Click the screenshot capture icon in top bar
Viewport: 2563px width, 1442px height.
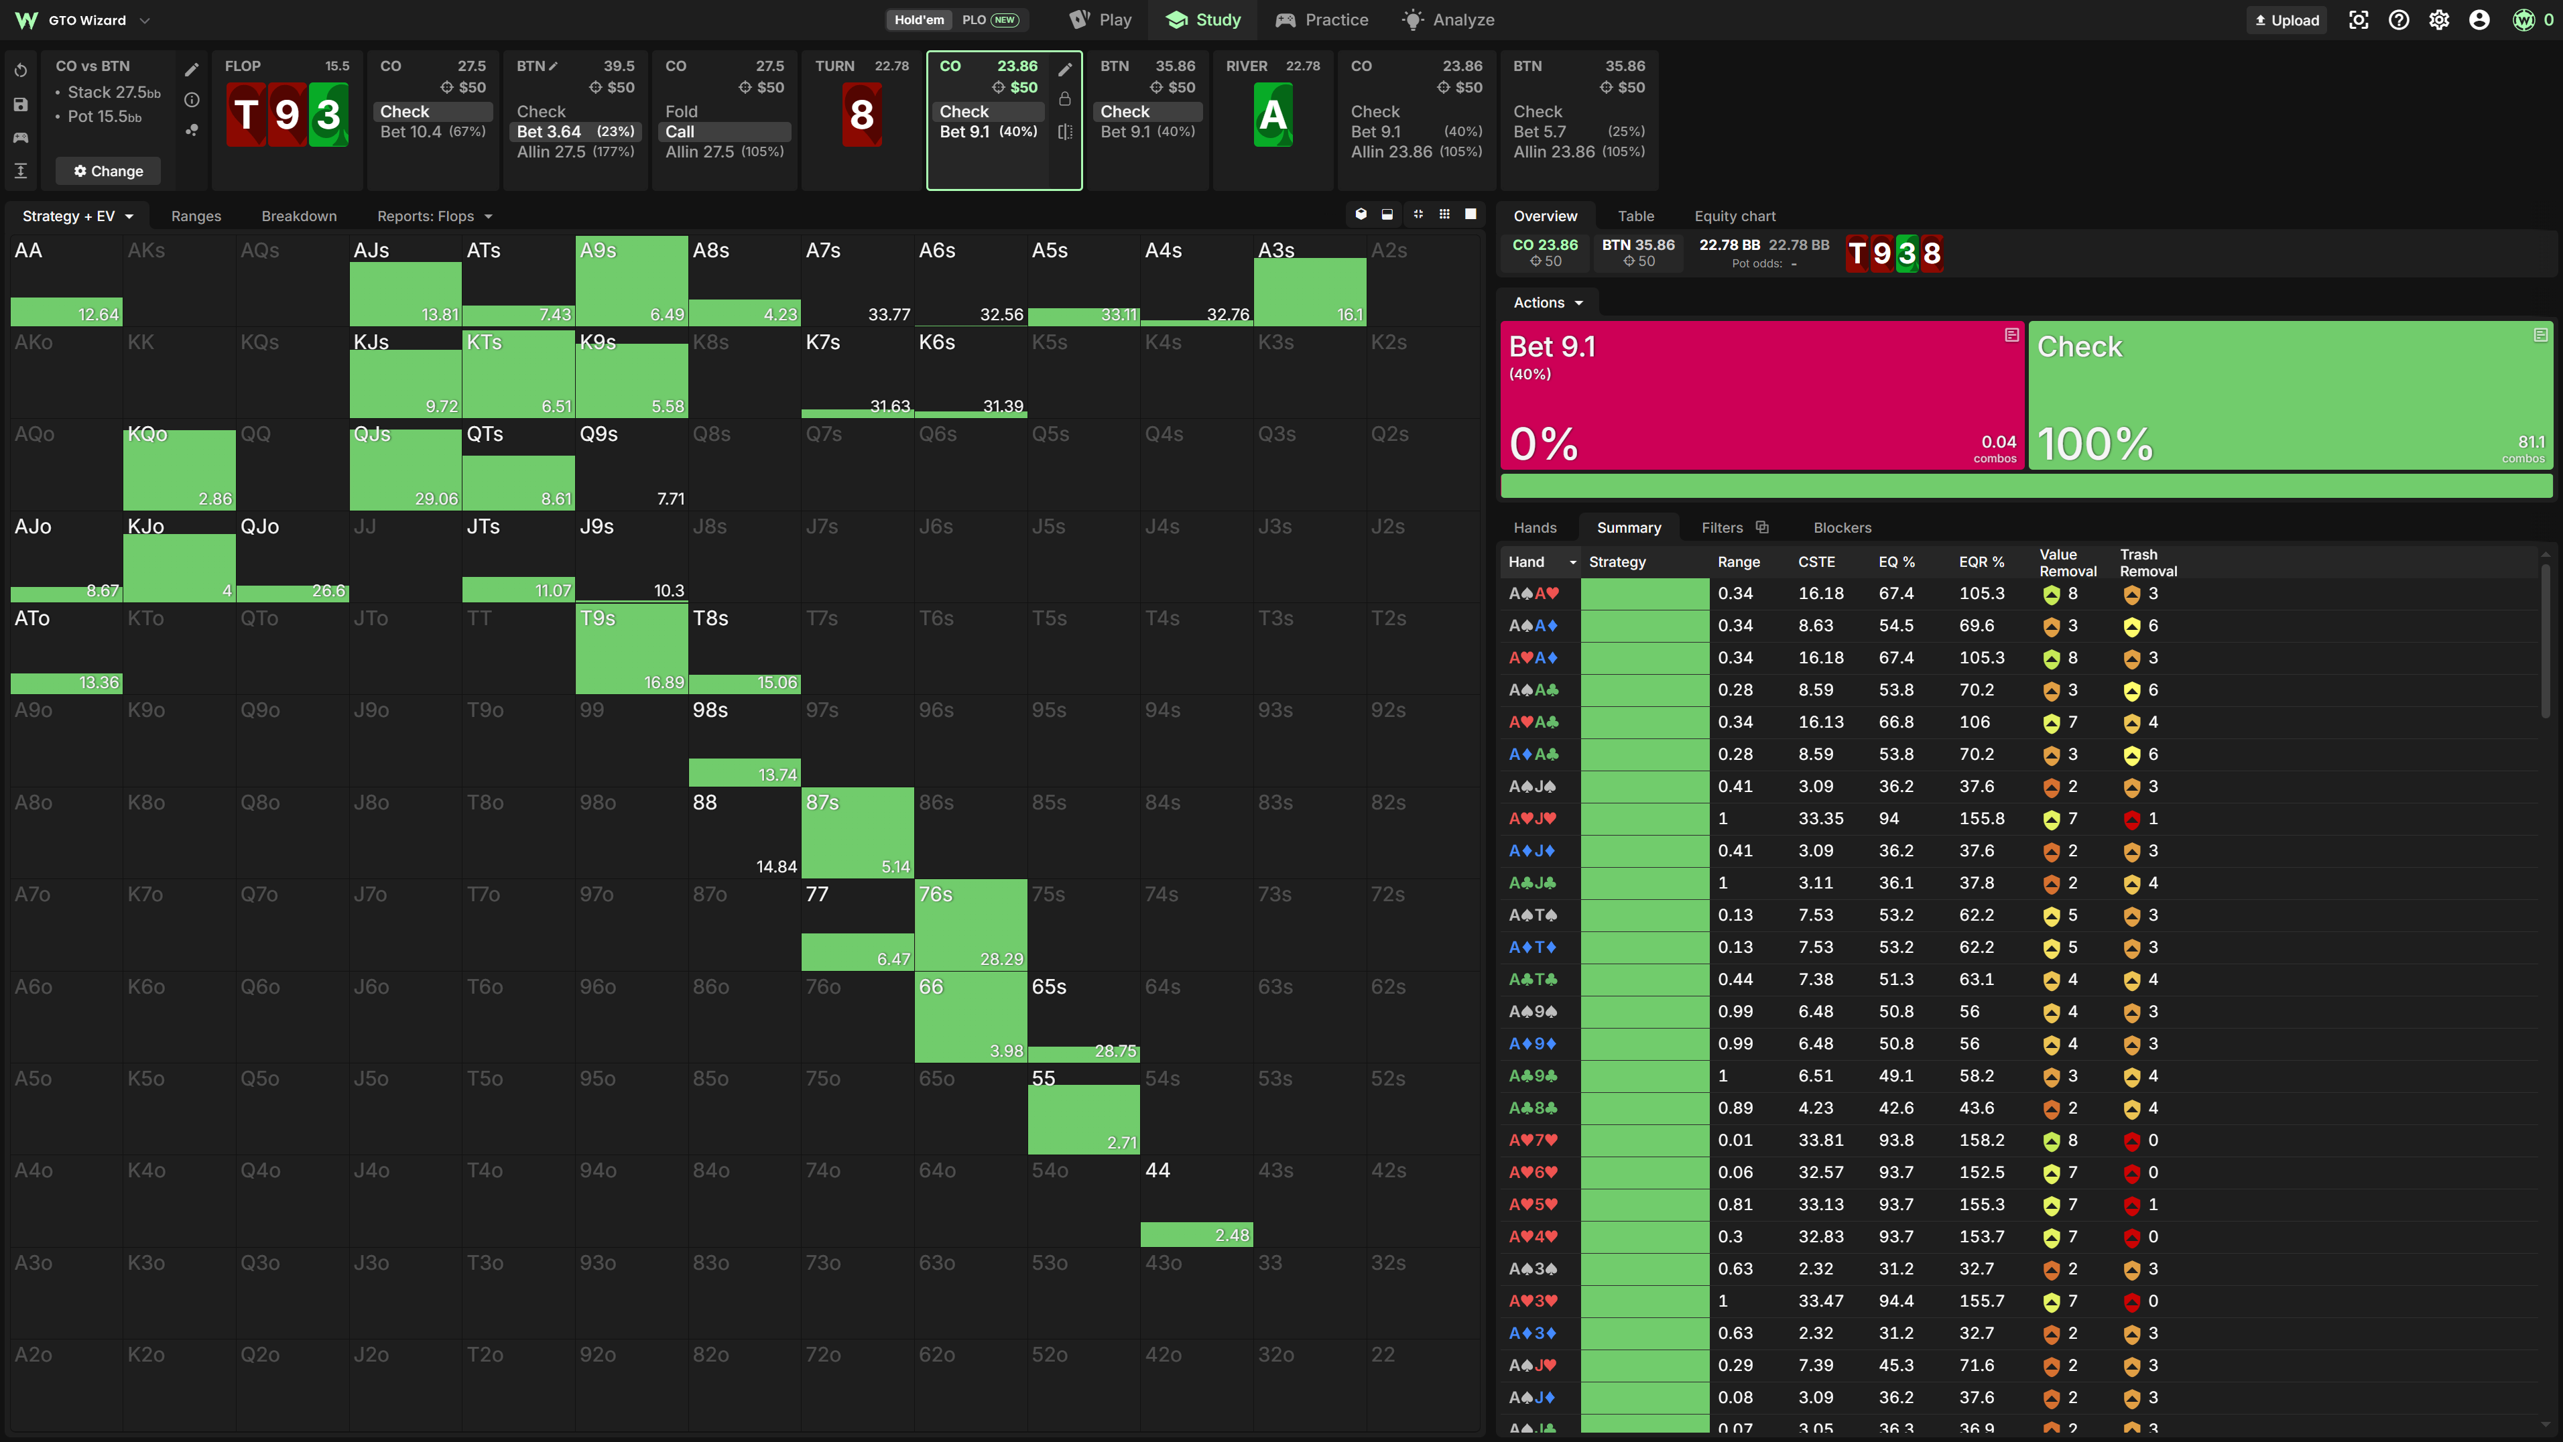(x=2359, y=20)
